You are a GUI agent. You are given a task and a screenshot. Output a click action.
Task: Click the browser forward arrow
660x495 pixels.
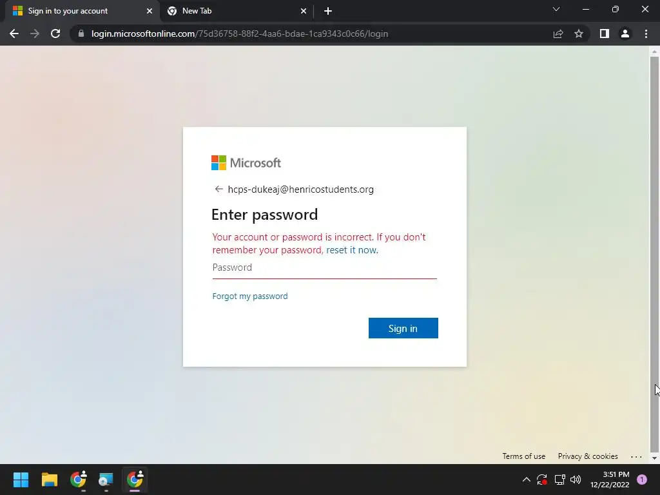(35, 34)
